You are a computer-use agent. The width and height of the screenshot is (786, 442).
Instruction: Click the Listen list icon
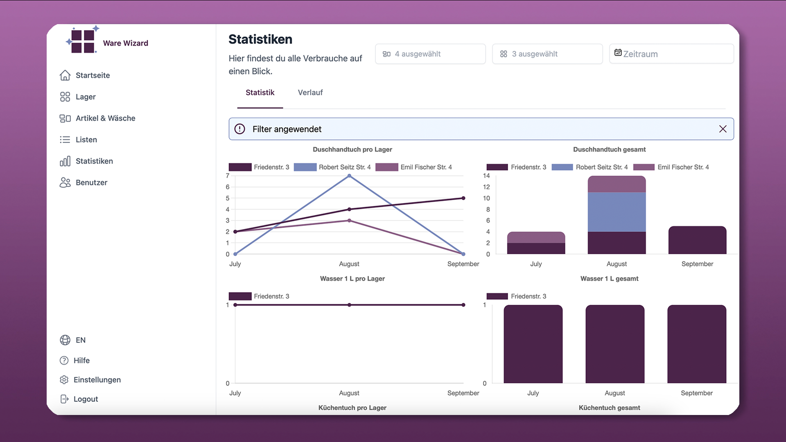(65, 140)
